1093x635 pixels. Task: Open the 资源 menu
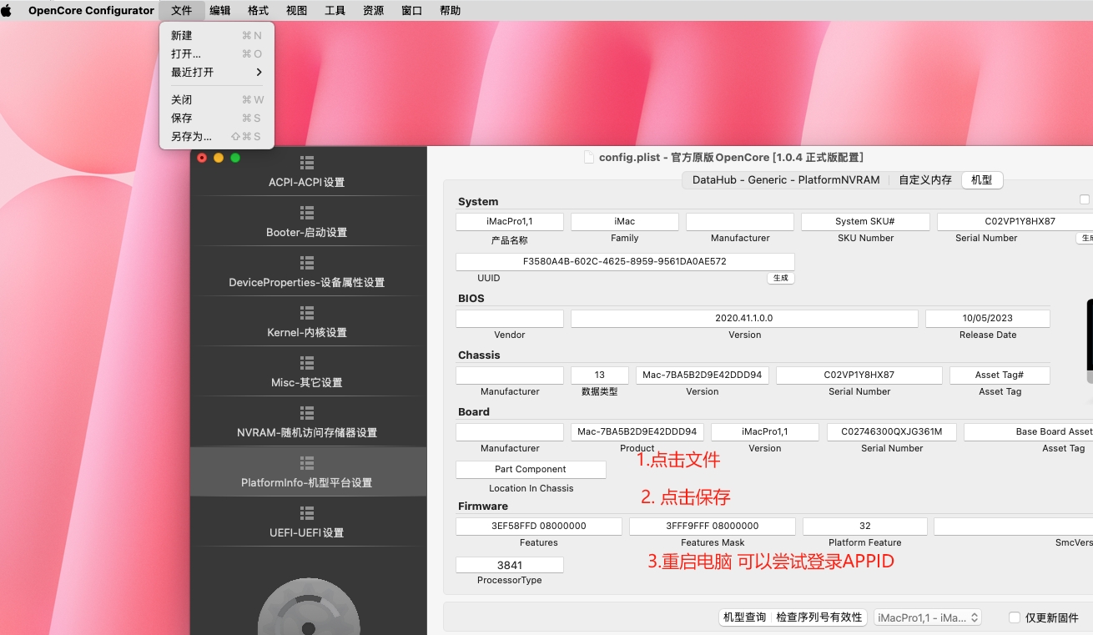click(374, 10)
